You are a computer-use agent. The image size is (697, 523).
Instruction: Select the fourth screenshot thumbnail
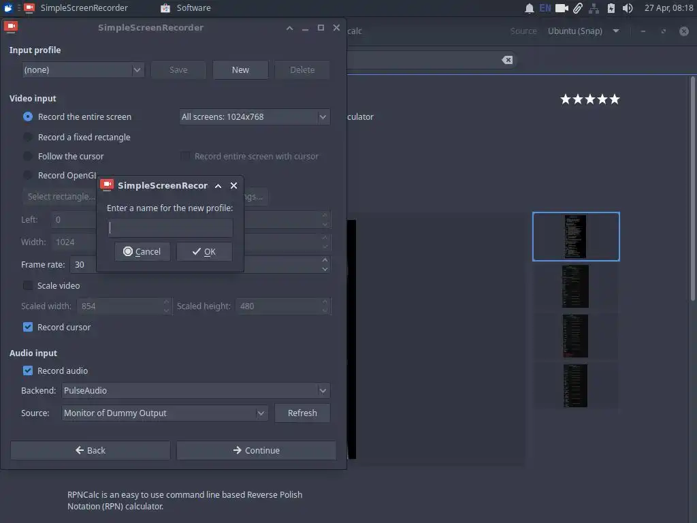click(576, 386)
